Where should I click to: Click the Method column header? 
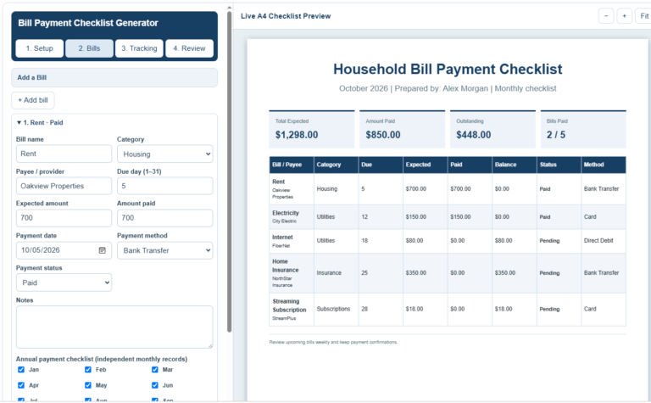pyautogui.click(x=604, y=165)
